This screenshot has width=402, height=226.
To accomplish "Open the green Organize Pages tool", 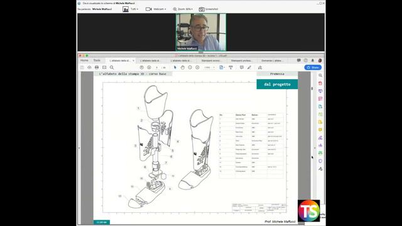I will coord(320,114).
